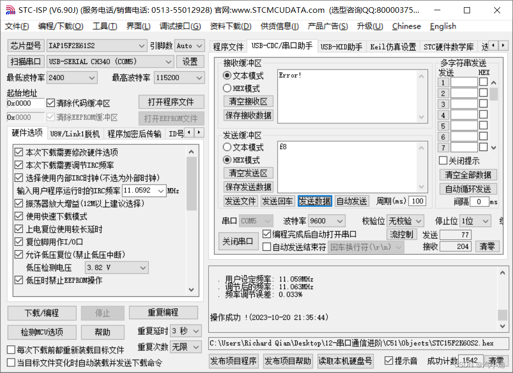This screenshot has height=373, width=513.
Task: Open the 最高波特率 115200 dropdown
Action: (x=179, y=78)
